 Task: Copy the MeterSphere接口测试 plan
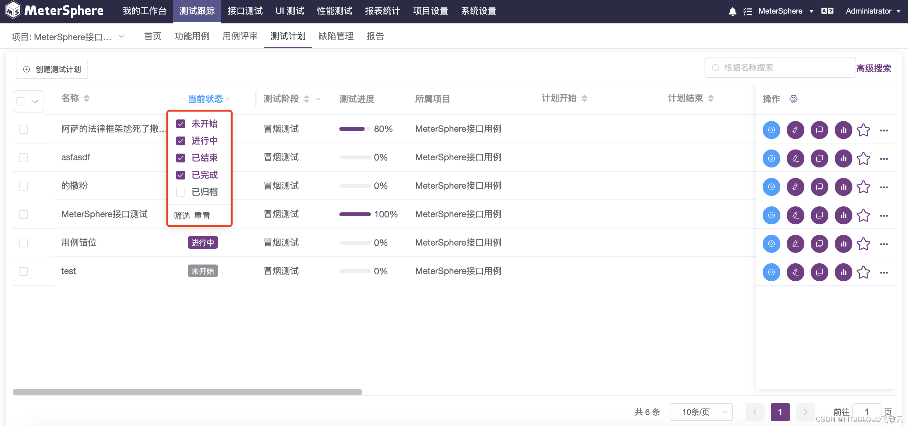point(819,216)
